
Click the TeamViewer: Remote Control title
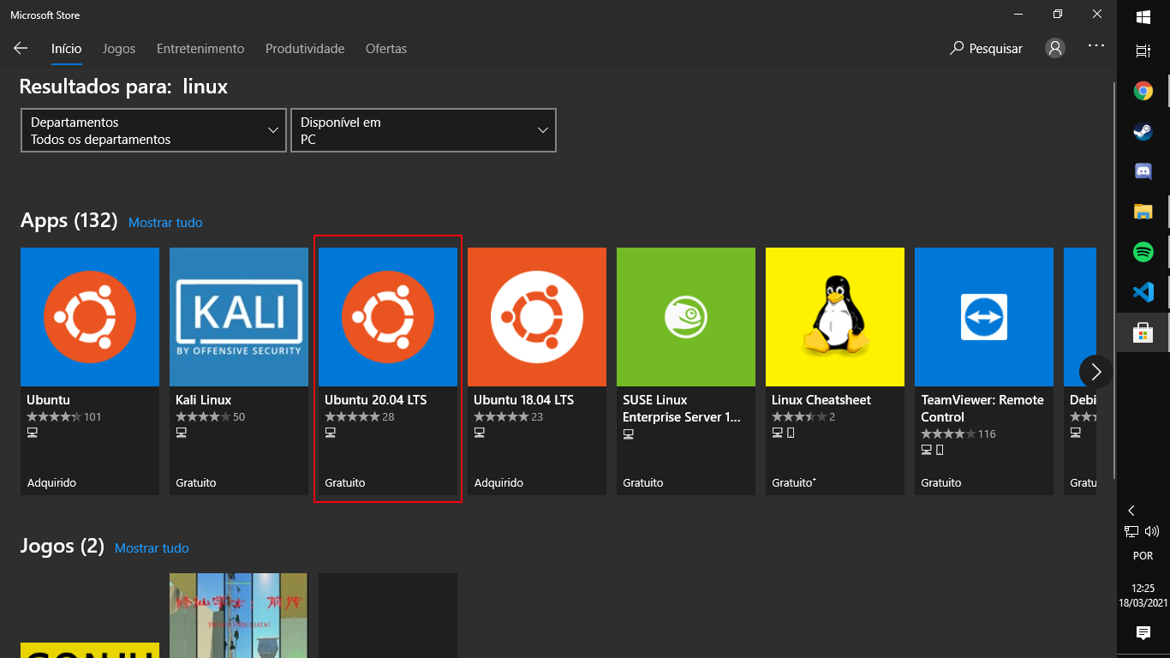click(x=982, y=409)
